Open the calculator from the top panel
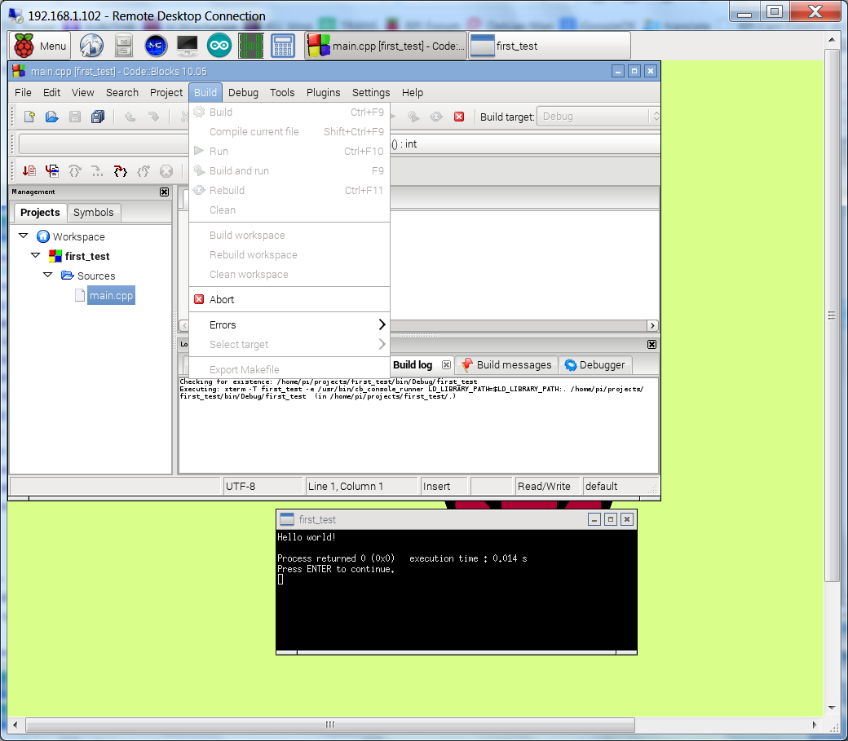This screenshot has width=848, height=741. tap(283, 46)
